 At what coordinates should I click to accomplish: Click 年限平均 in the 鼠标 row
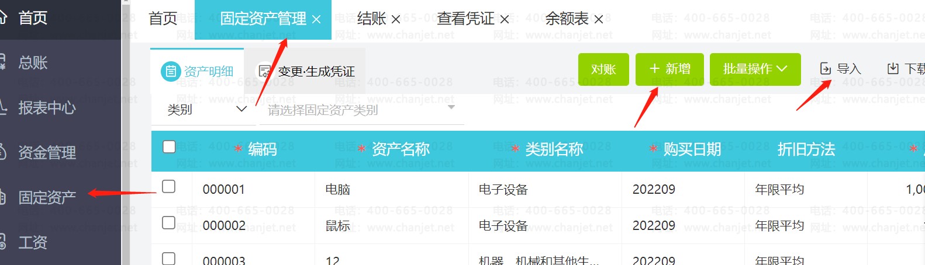tap(779, 226)
